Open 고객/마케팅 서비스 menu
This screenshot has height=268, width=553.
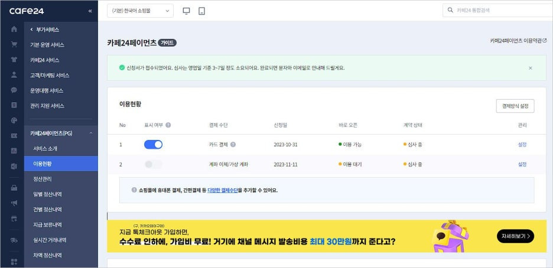[50, 76]
